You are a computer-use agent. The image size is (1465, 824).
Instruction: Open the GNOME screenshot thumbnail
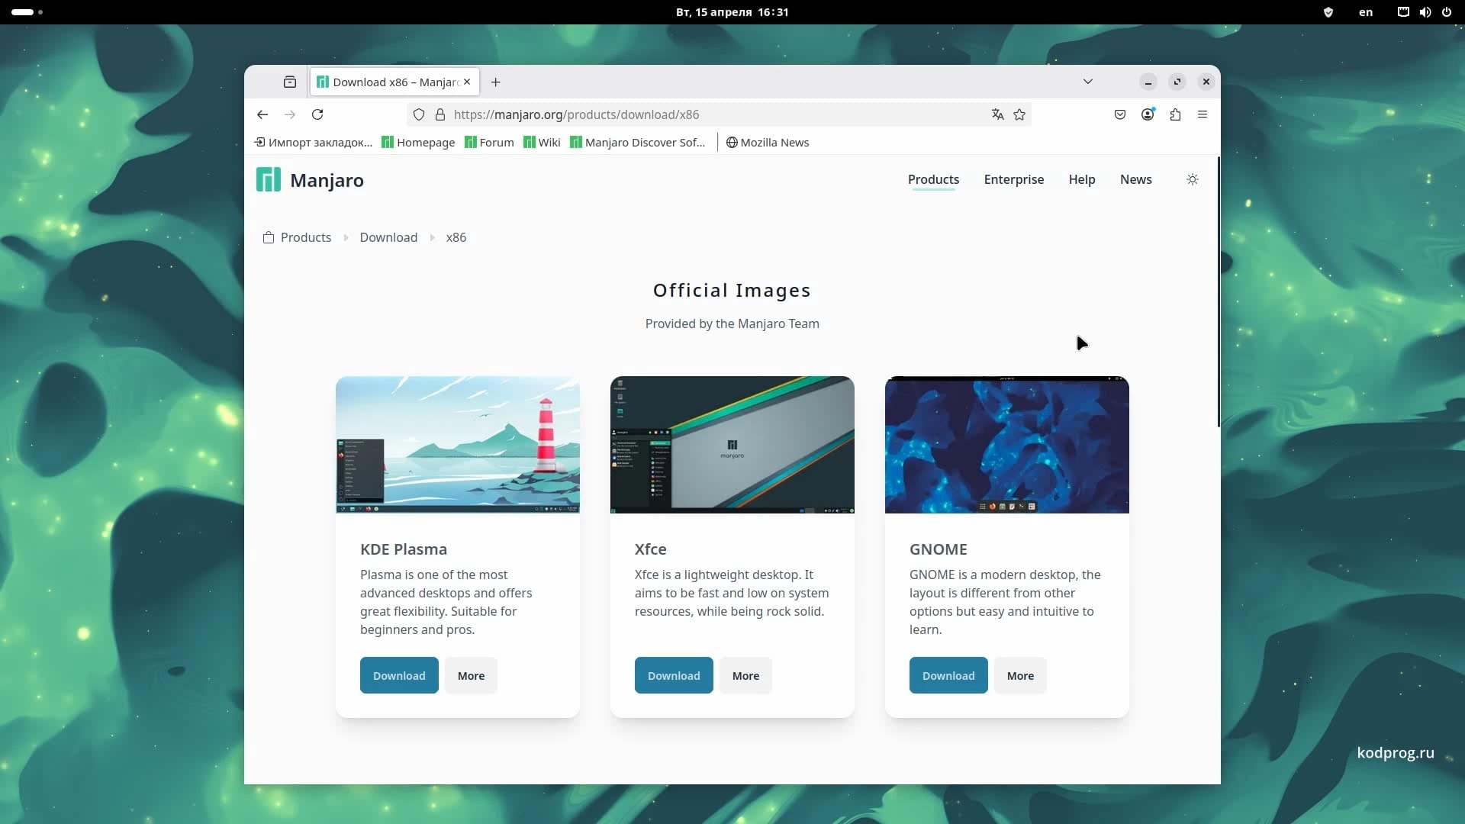point(1007,445)
